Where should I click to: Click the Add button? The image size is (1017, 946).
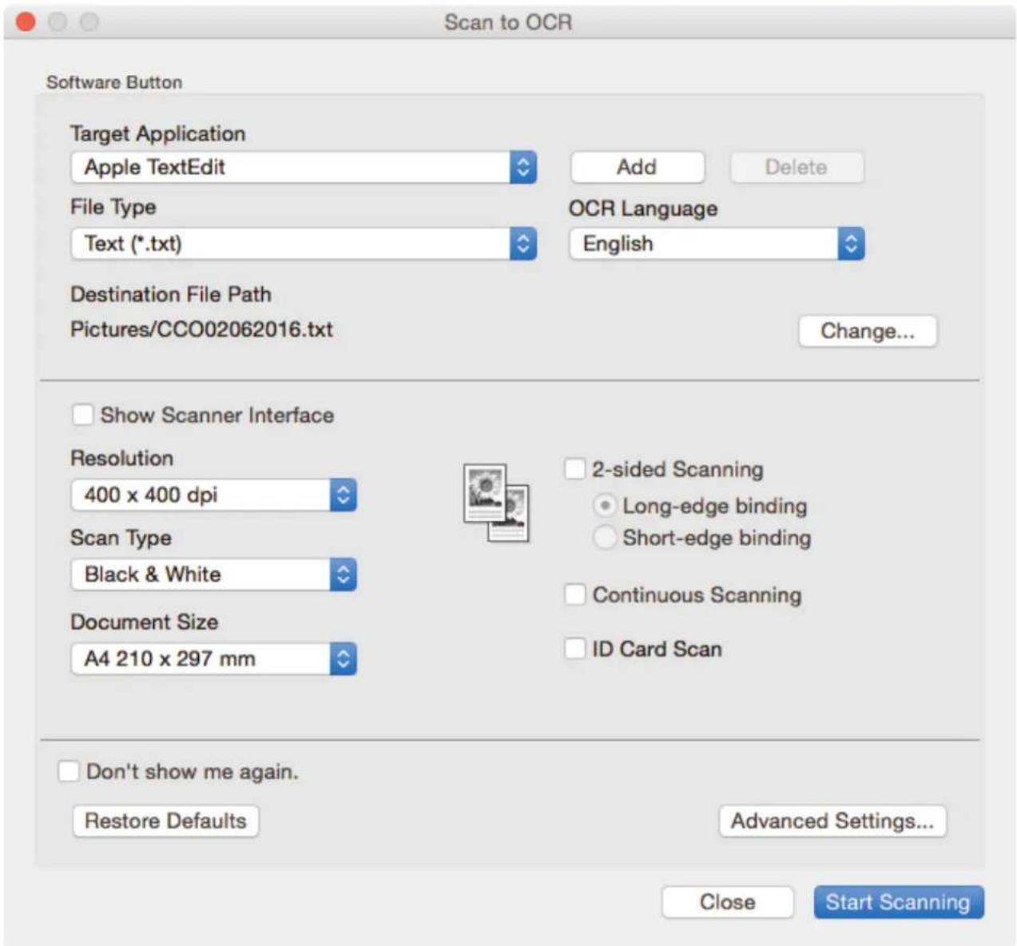point(637,167)
